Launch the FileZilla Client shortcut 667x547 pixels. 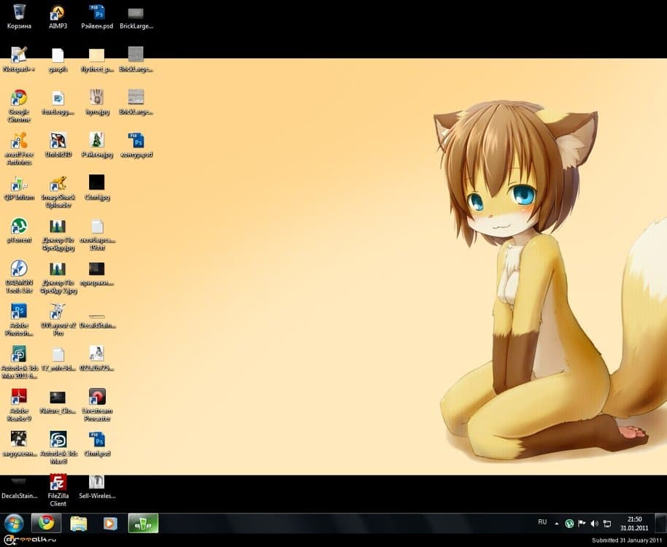pos(58,482)
